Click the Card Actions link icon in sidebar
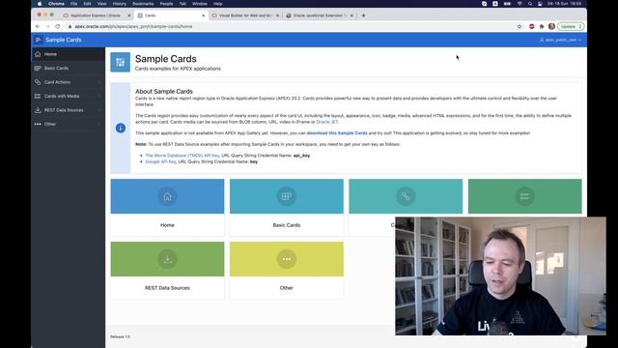Screen dimensions: 618x348 pos(38,82)
